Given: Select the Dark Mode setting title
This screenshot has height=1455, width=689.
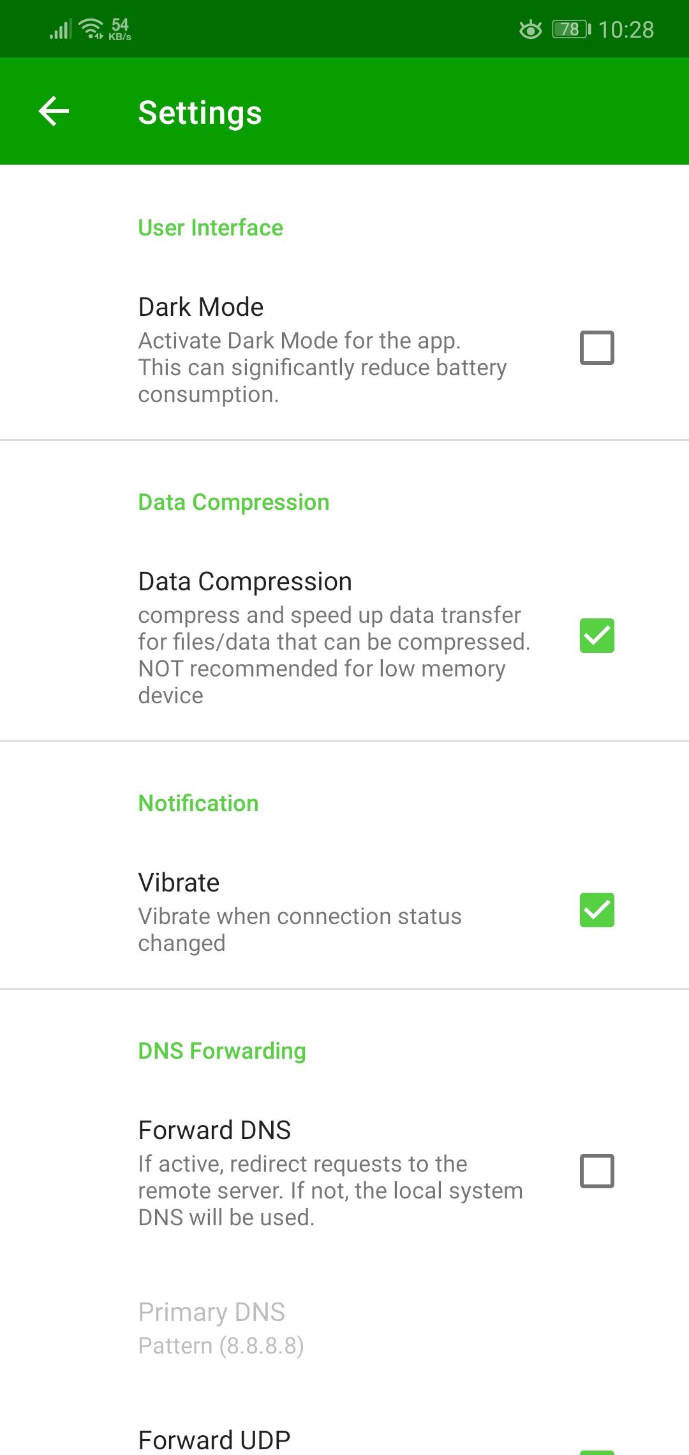Looking at the screenshot, I should point(201,307).
